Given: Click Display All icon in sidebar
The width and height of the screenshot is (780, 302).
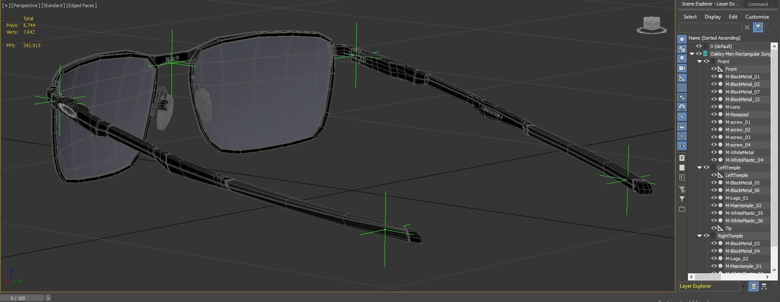Looking at the screenshot, I should click(x=682, y=158).
